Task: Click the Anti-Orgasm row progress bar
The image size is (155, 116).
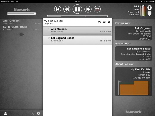Action: pyautogui.click(x=81, y=34)
